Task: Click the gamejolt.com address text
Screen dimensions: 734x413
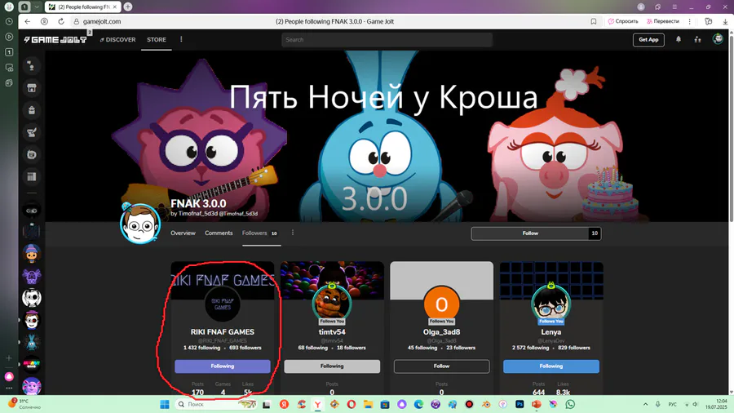Action: point(102,21)
